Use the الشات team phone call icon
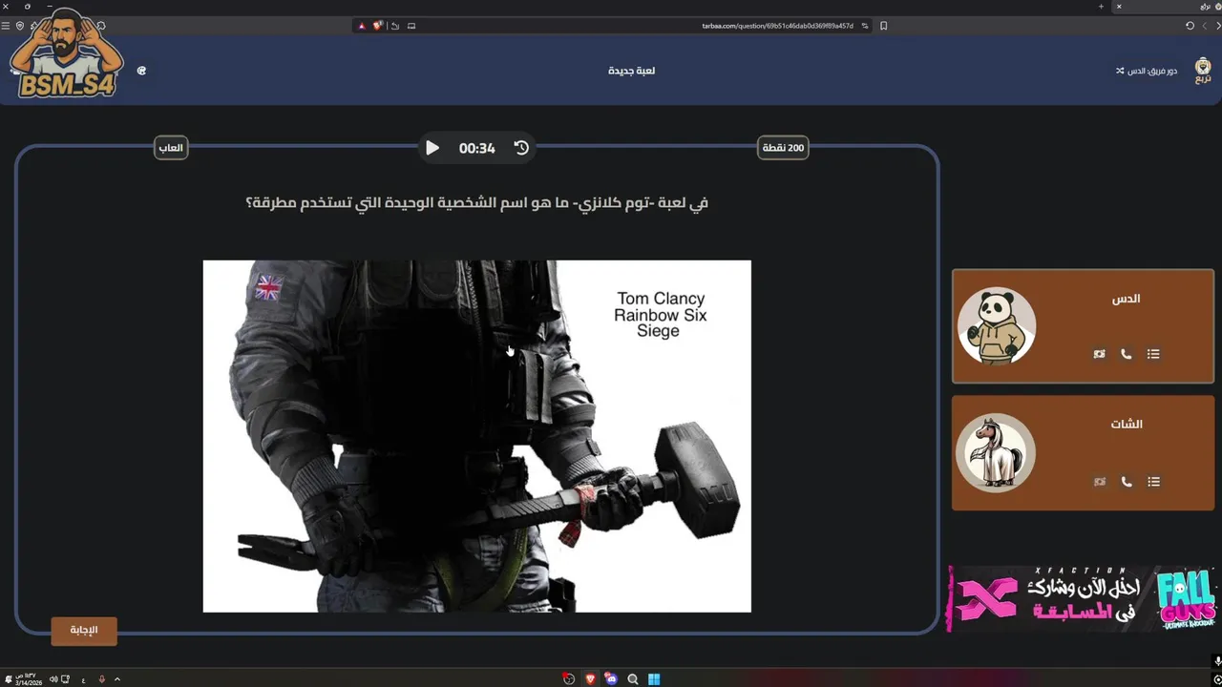The image size is (1222, 687). tap(1127, 482)
